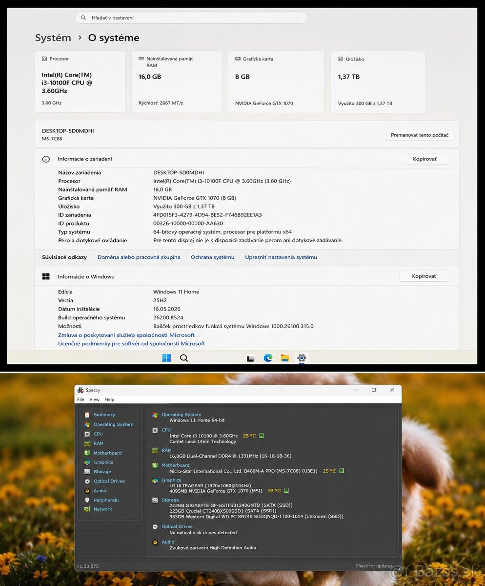Click the Grafická karta card
Screen dimensions: 485x586
pos(276,82)
